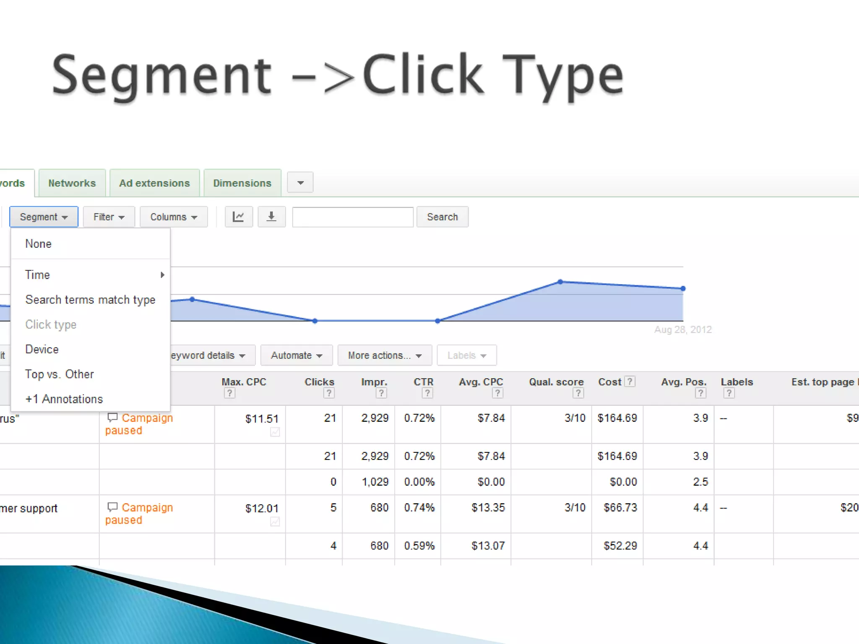Click the download report icon
The width and height of the screenshot is (859, 644).
point(271,217)
